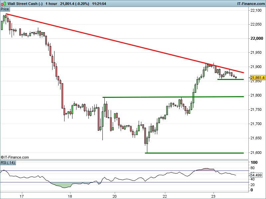Select the '1 hour' timeframe label
Viewport: 266px width, 199px height.
(x=51, y=4)
